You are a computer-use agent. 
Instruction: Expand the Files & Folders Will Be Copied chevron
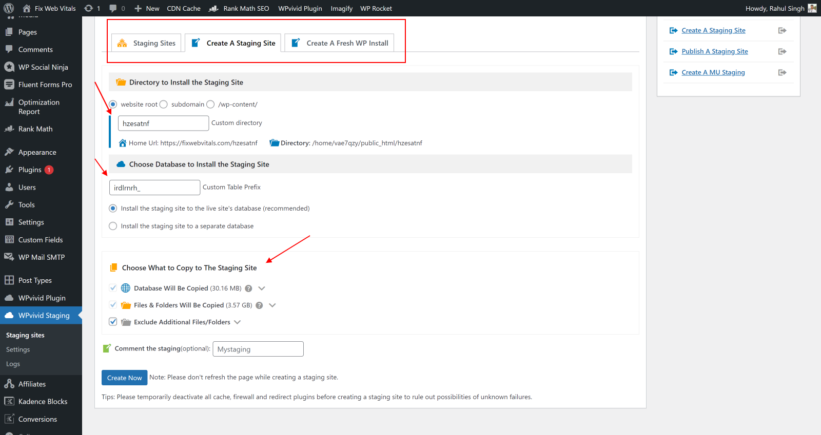[272, 305]
